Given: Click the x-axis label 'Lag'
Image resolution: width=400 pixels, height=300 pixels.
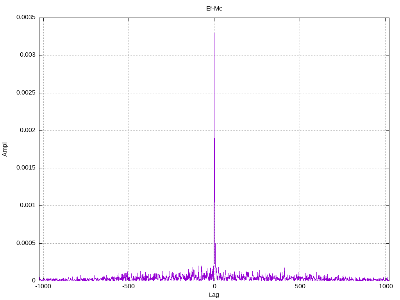Looking at the screenshot, I should pyautogui.click(x=214, y=295).
